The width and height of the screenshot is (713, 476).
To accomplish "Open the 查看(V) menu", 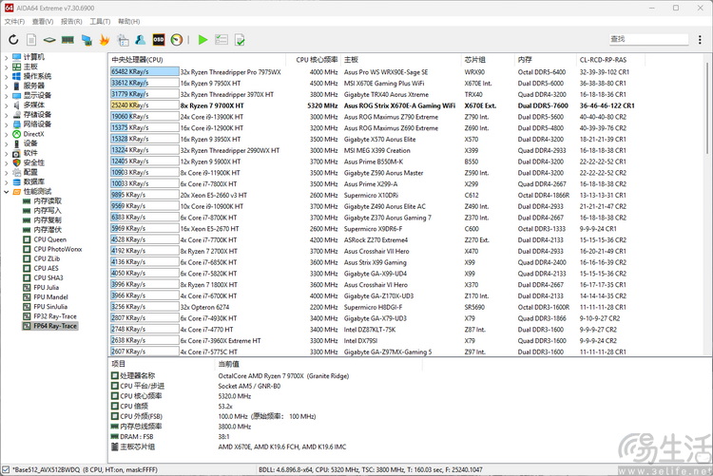I will coord(42,21).
